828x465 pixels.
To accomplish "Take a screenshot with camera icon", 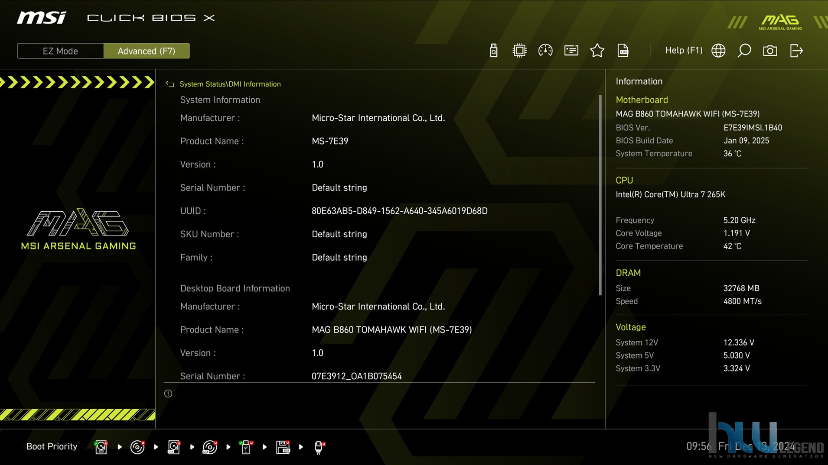I will pos(770,51).
